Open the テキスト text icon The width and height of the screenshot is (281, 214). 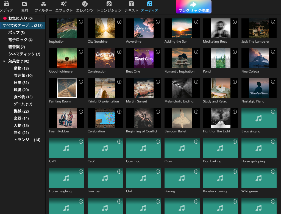pyautogui.click(x=131, y=4)
